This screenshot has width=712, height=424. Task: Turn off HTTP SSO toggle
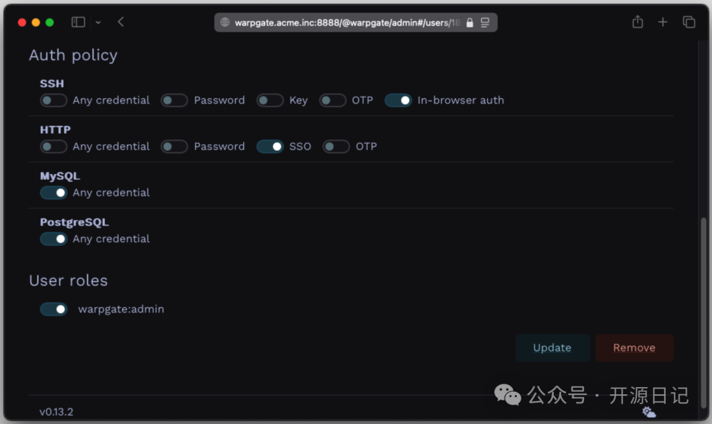click(270, 146)
